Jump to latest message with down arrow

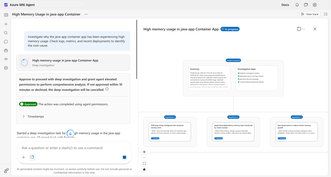(70, 133)
